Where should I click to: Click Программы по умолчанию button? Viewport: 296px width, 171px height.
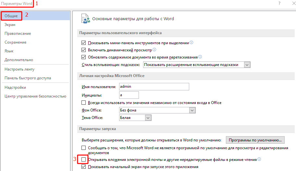(255, 140)
